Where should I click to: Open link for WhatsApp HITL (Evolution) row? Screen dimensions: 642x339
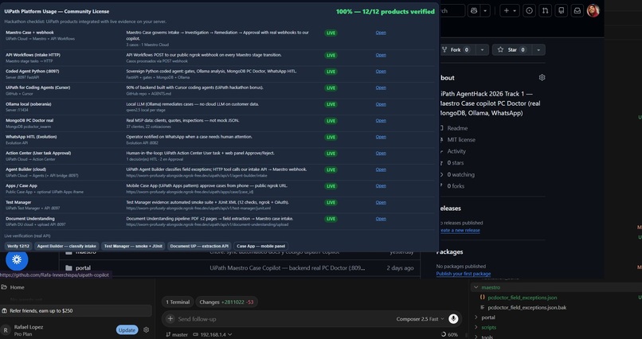(x=381, y=137)
